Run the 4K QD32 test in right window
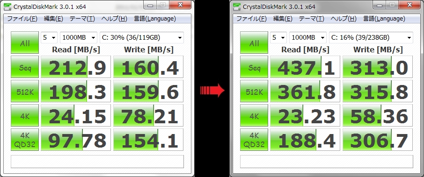 pyautogui.click(x=254, y=140)
